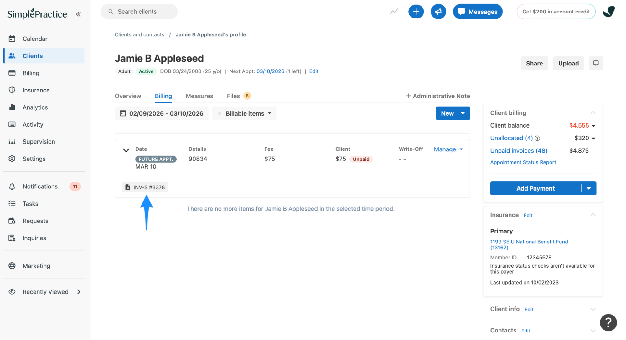Select the Billing profile tab

pyautogui.click(x=163, y=96)
